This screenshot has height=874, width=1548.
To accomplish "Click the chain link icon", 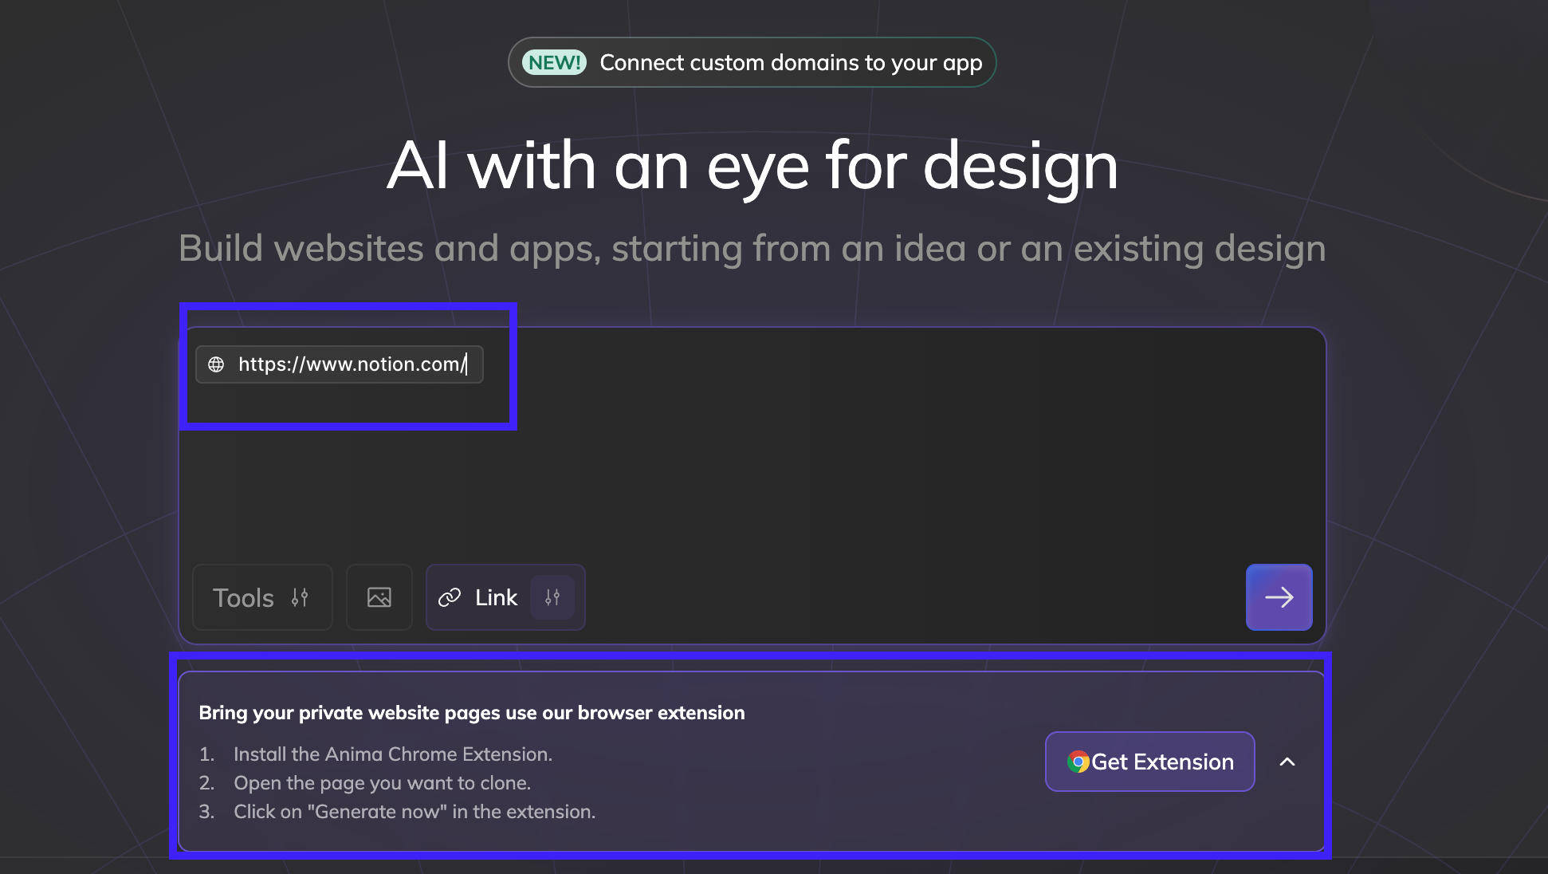I will tap(450, 597).
